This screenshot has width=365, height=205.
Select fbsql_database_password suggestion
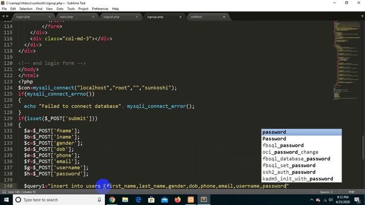point(302,159)
